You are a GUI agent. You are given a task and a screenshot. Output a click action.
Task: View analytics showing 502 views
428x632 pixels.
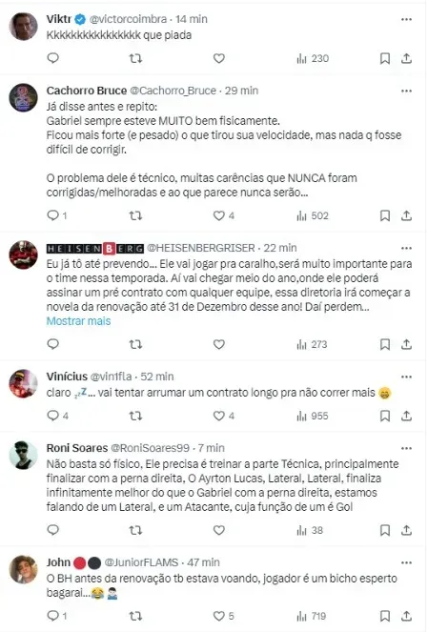point(313,215)
